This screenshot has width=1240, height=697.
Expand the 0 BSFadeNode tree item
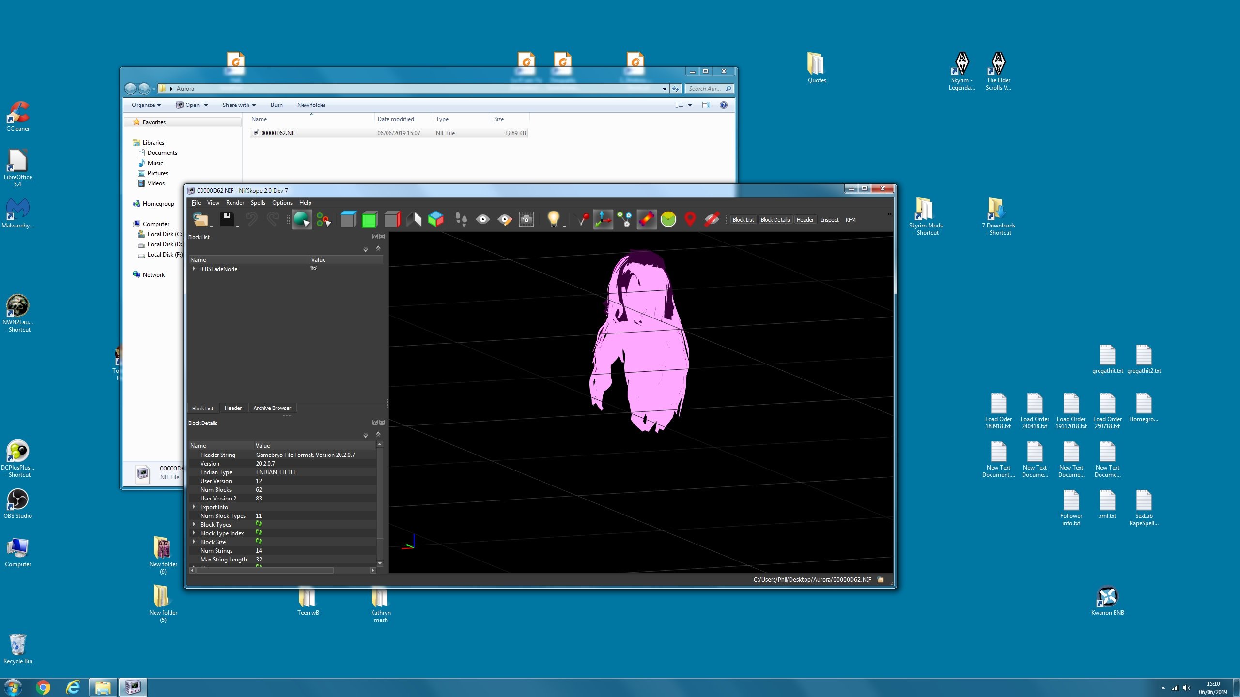(194, 269)
